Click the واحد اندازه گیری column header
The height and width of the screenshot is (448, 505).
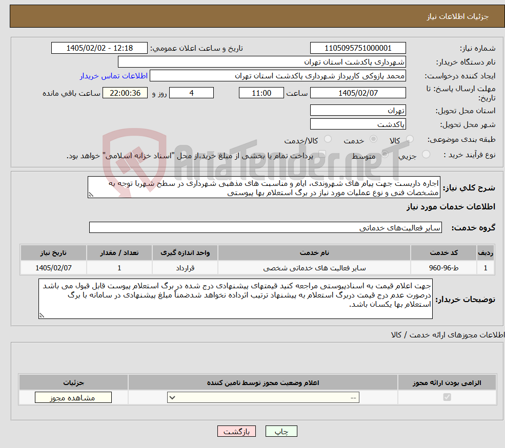tap(185, 253)
